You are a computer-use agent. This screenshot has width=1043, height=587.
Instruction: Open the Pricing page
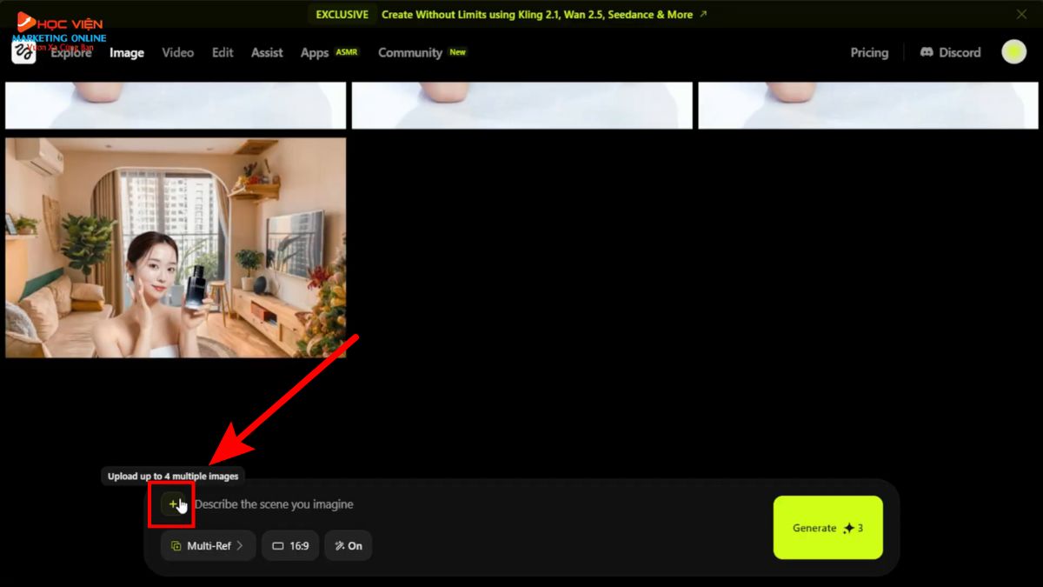click(869, 52)
